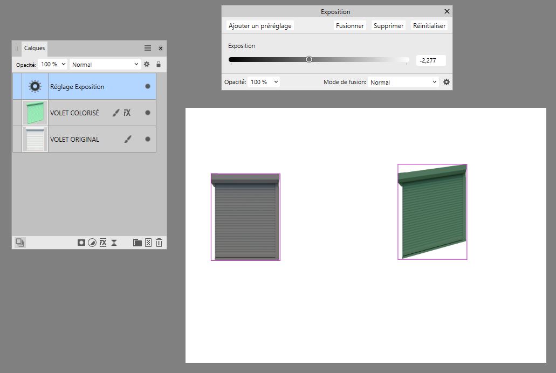The width and height of the screenshot is (556, 373).
Task: Click the Live Filters hourglass icon
Action: pyautogui.click(x=114, y=243)
